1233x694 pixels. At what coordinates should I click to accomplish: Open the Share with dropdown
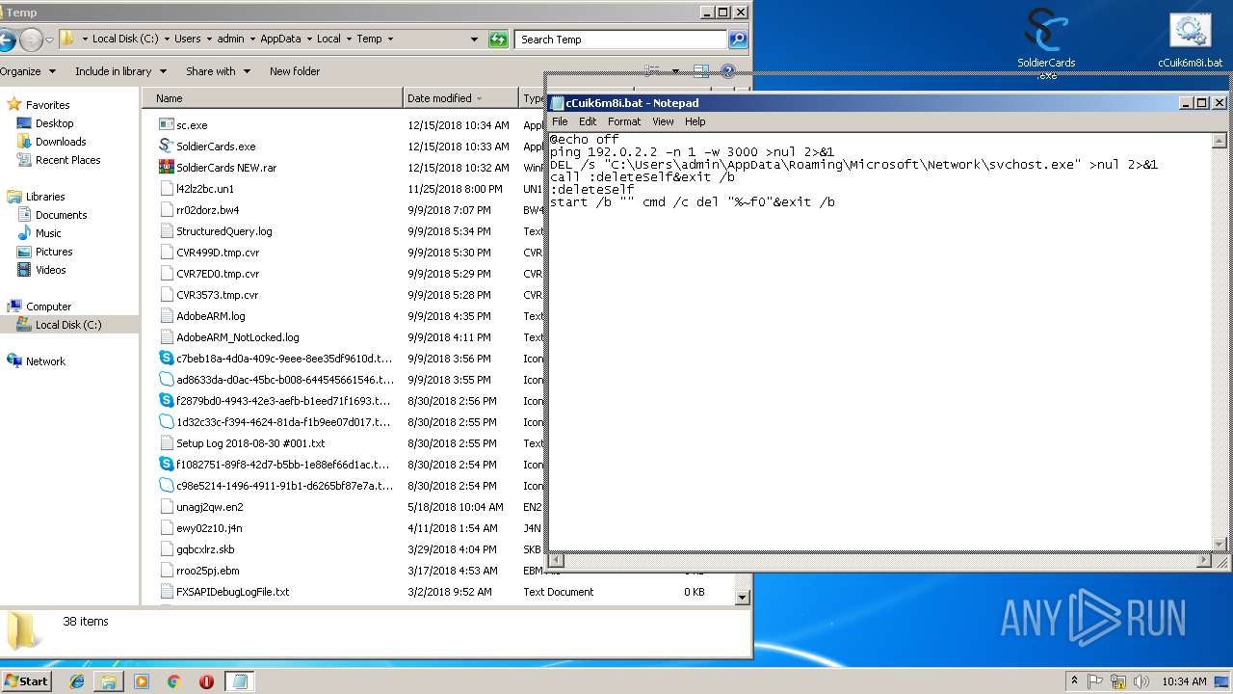click(x=218, y=71)
